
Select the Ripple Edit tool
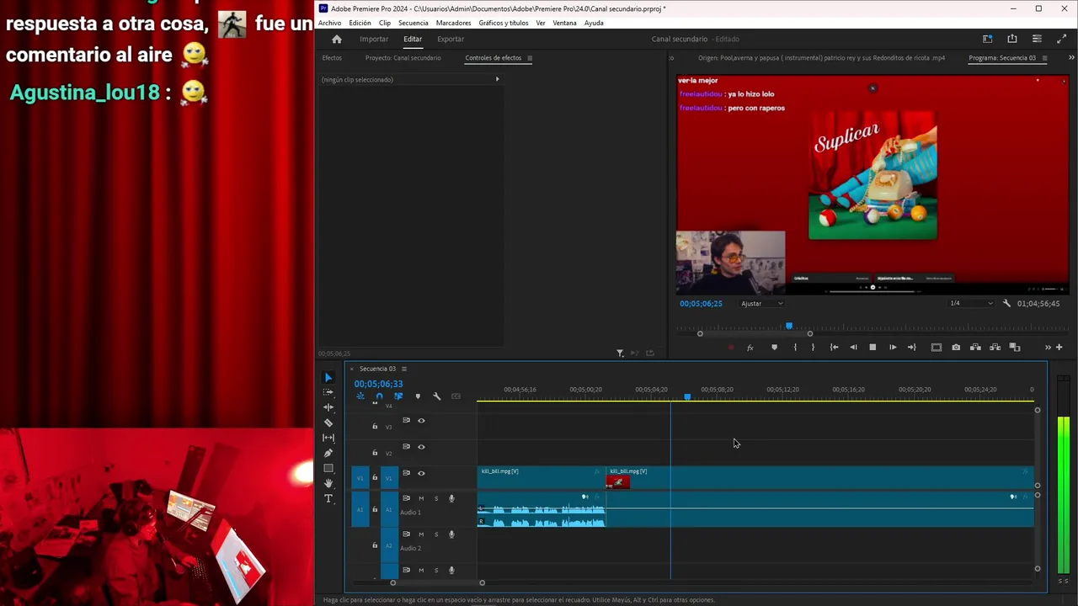click(328, 407)
